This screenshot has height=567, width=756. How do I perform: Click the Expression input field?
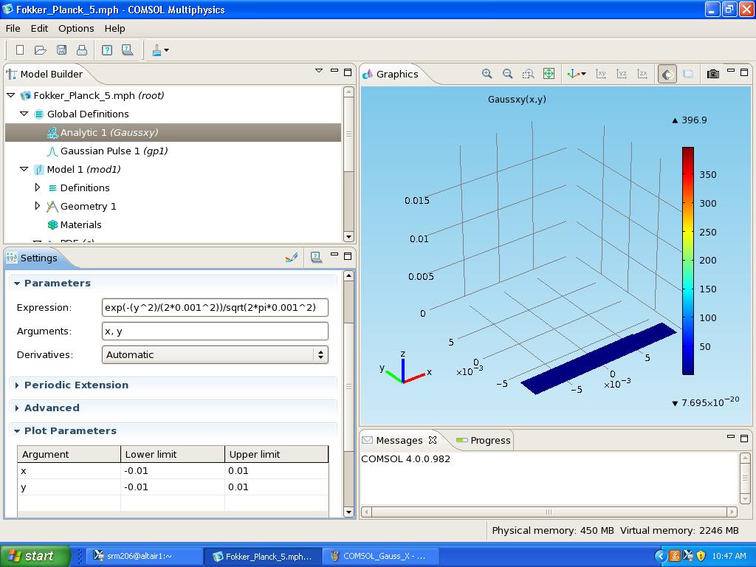click(x=215, y=307)
